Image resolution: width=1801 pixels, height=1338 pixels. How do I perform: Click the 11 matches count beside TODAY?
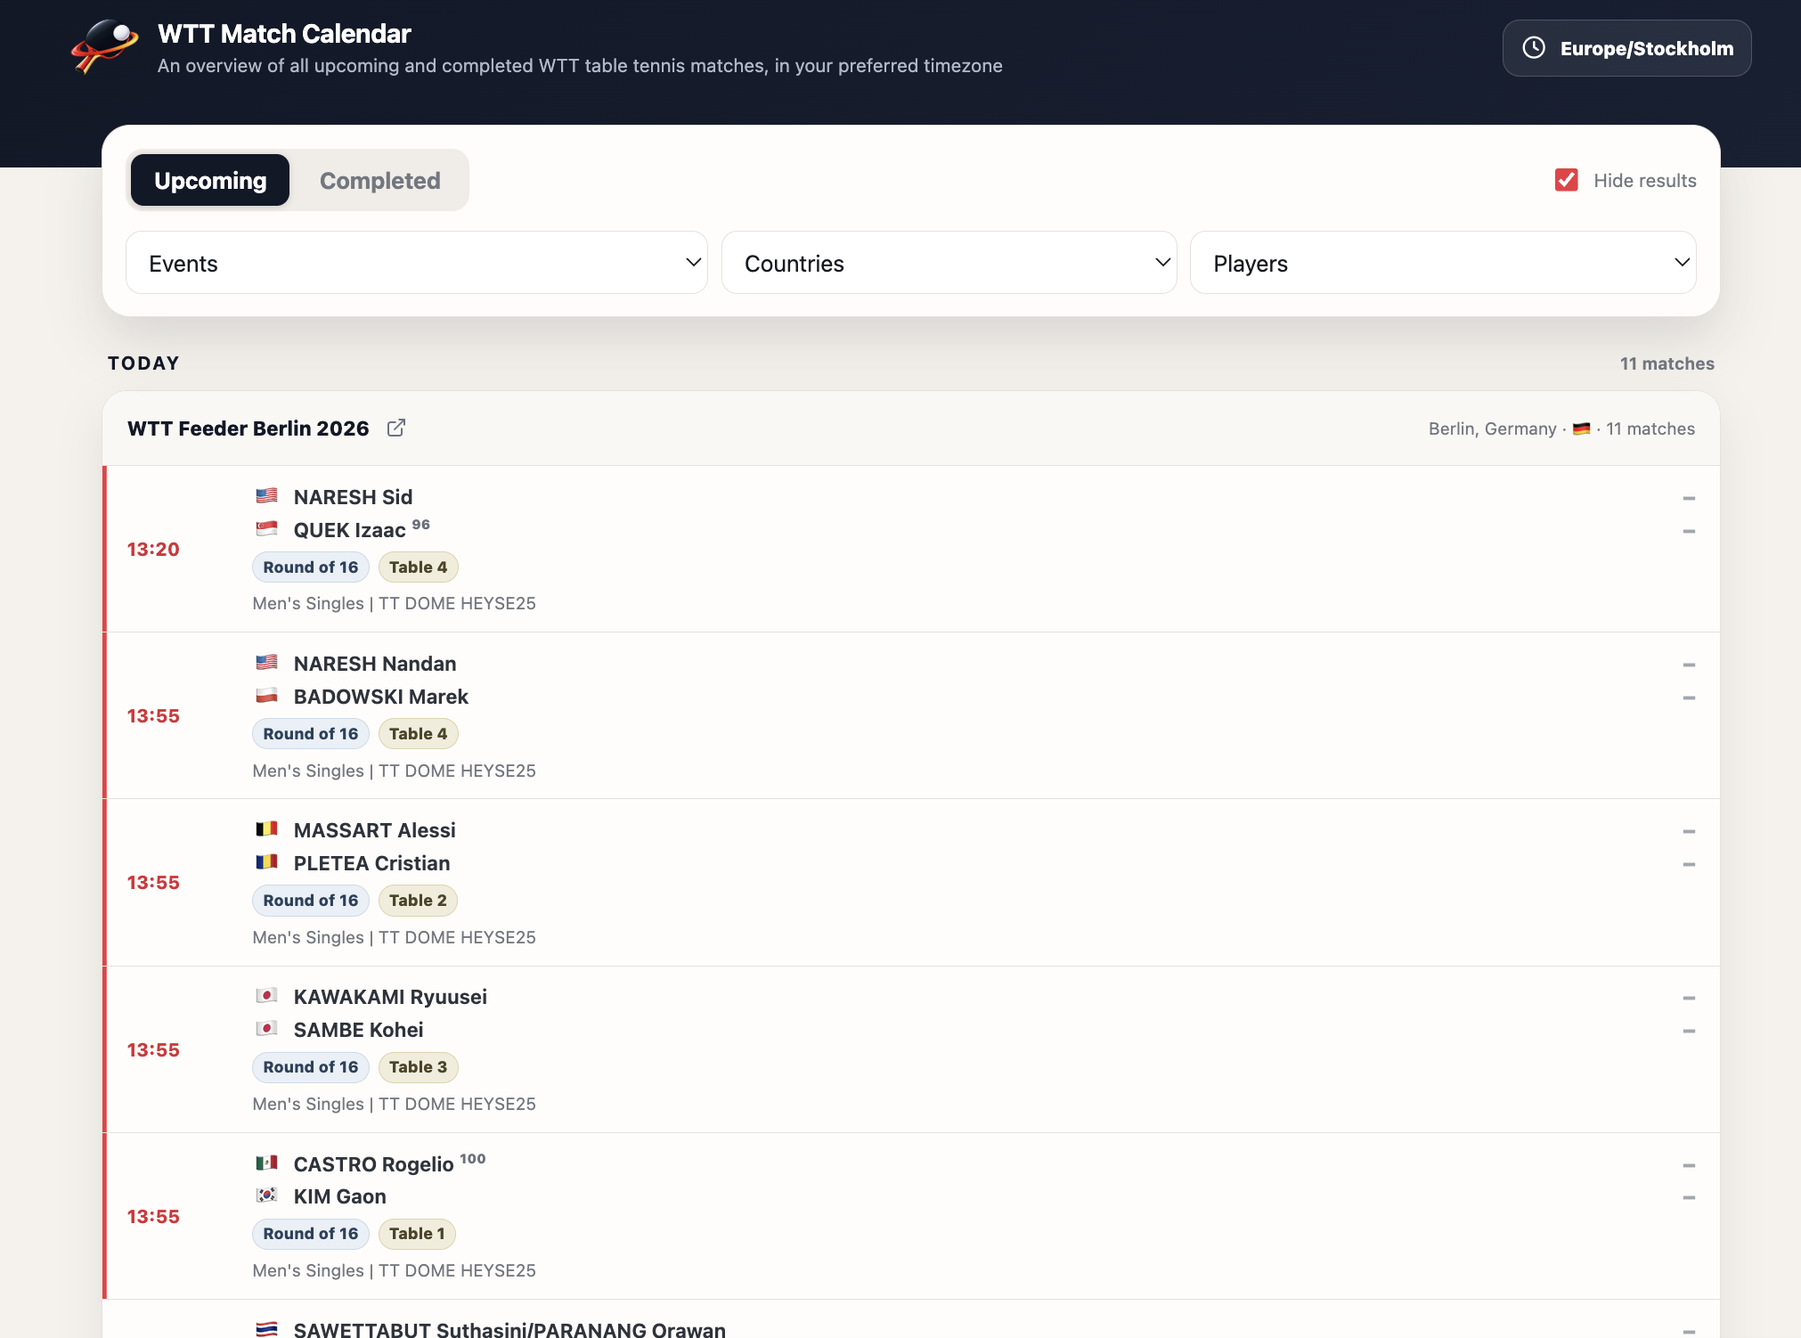click(1667, 363)
